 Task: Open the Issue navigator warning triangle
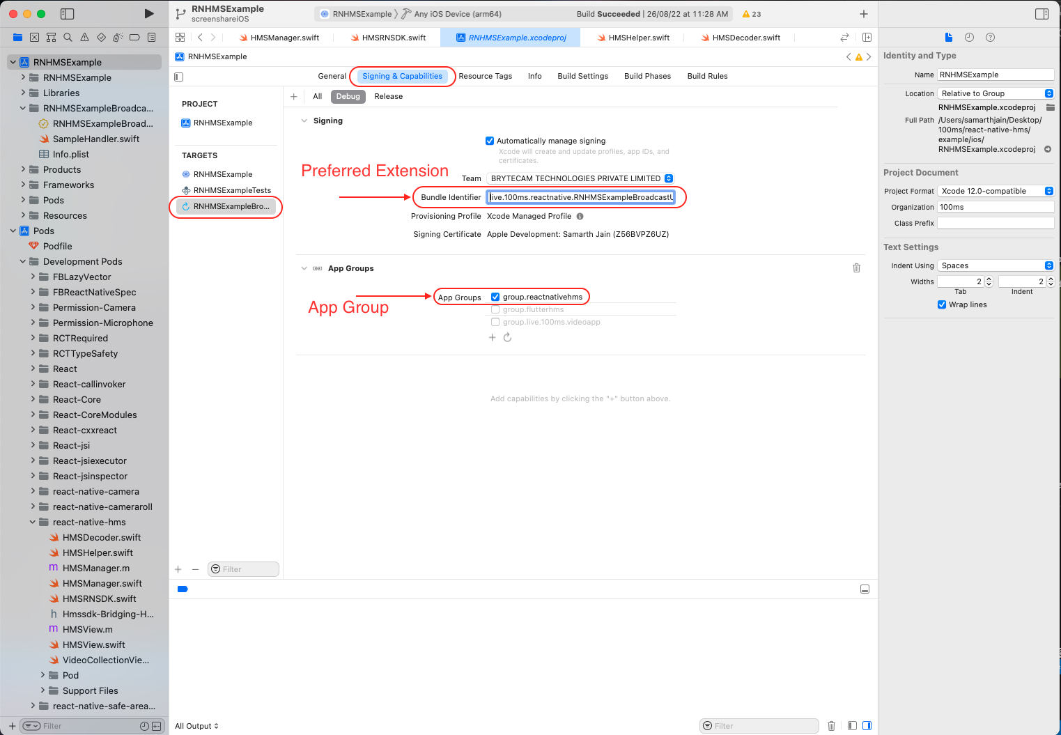[x=84, y=38]
